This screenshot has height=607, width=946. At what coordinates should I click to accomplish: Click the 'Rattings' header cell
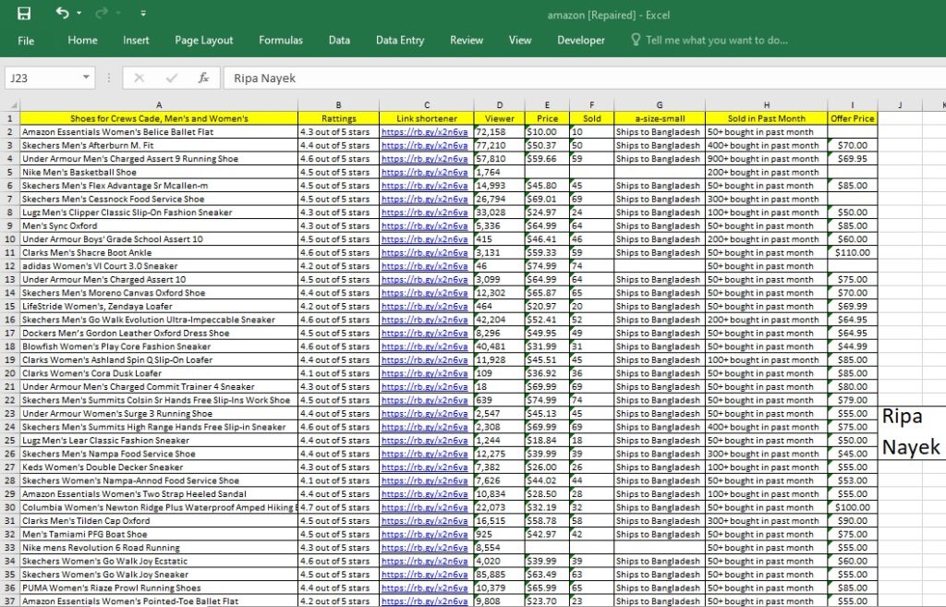(x=338, y=119)
